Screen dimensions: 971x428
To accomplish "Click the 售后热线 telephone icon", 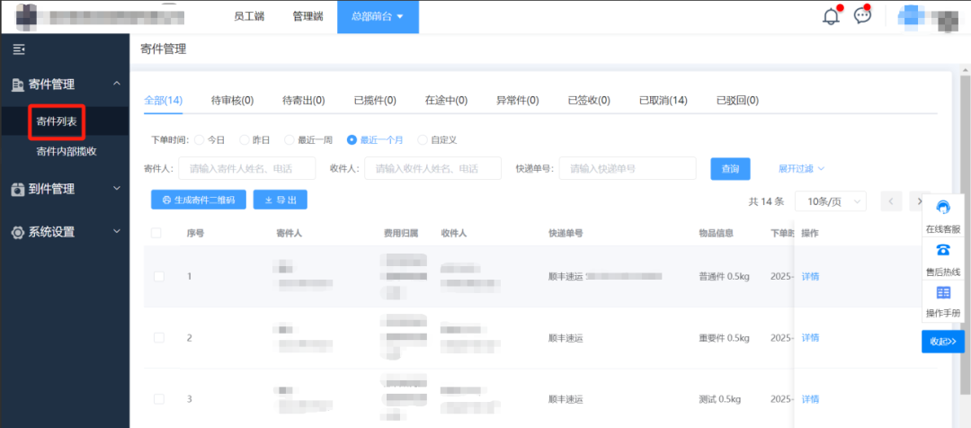I will point(943,250).
